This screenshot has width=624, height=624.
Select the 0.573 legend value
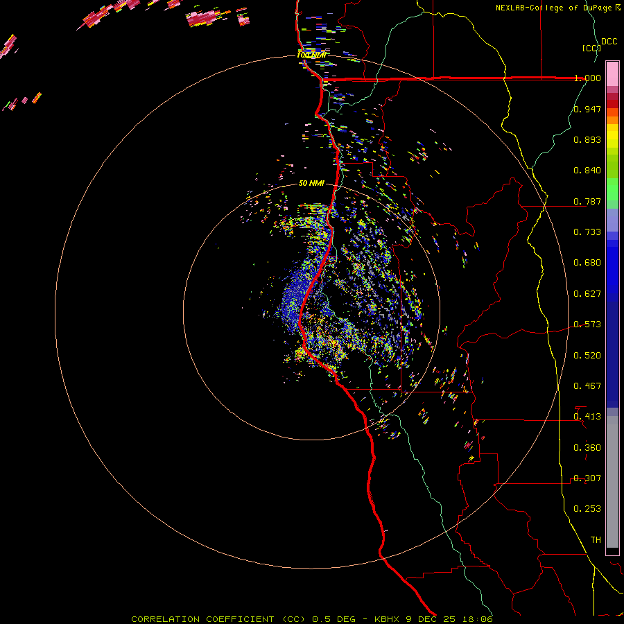(587, 324)
